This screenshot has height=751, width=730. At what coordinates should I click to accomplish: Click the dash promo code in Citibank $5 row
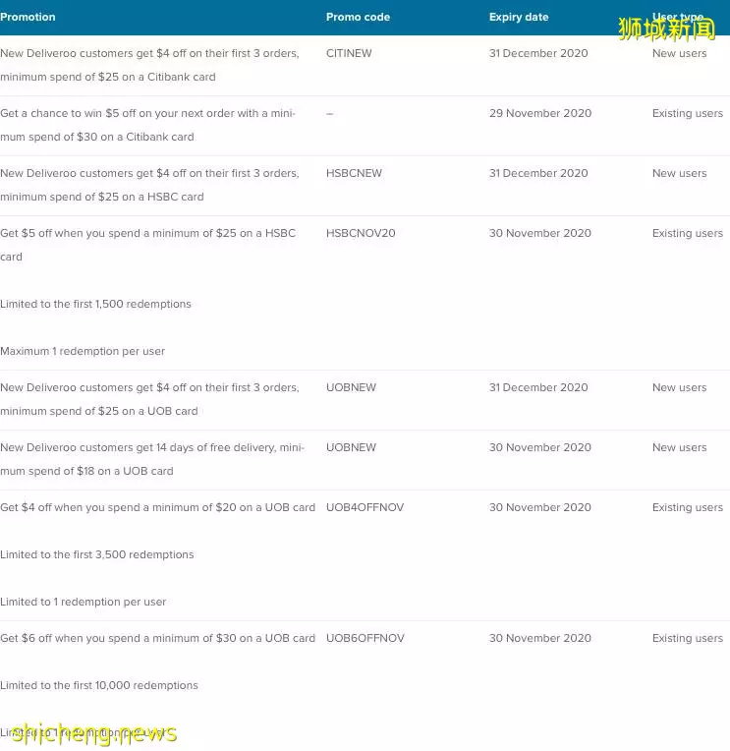330,113
